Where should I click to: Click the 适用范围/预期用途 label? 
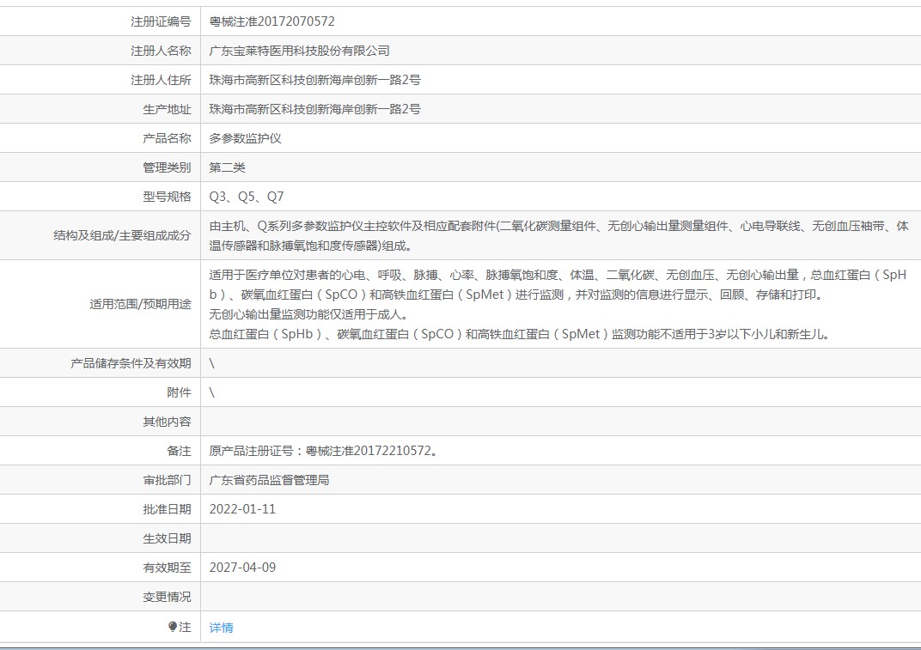(140, 304)
